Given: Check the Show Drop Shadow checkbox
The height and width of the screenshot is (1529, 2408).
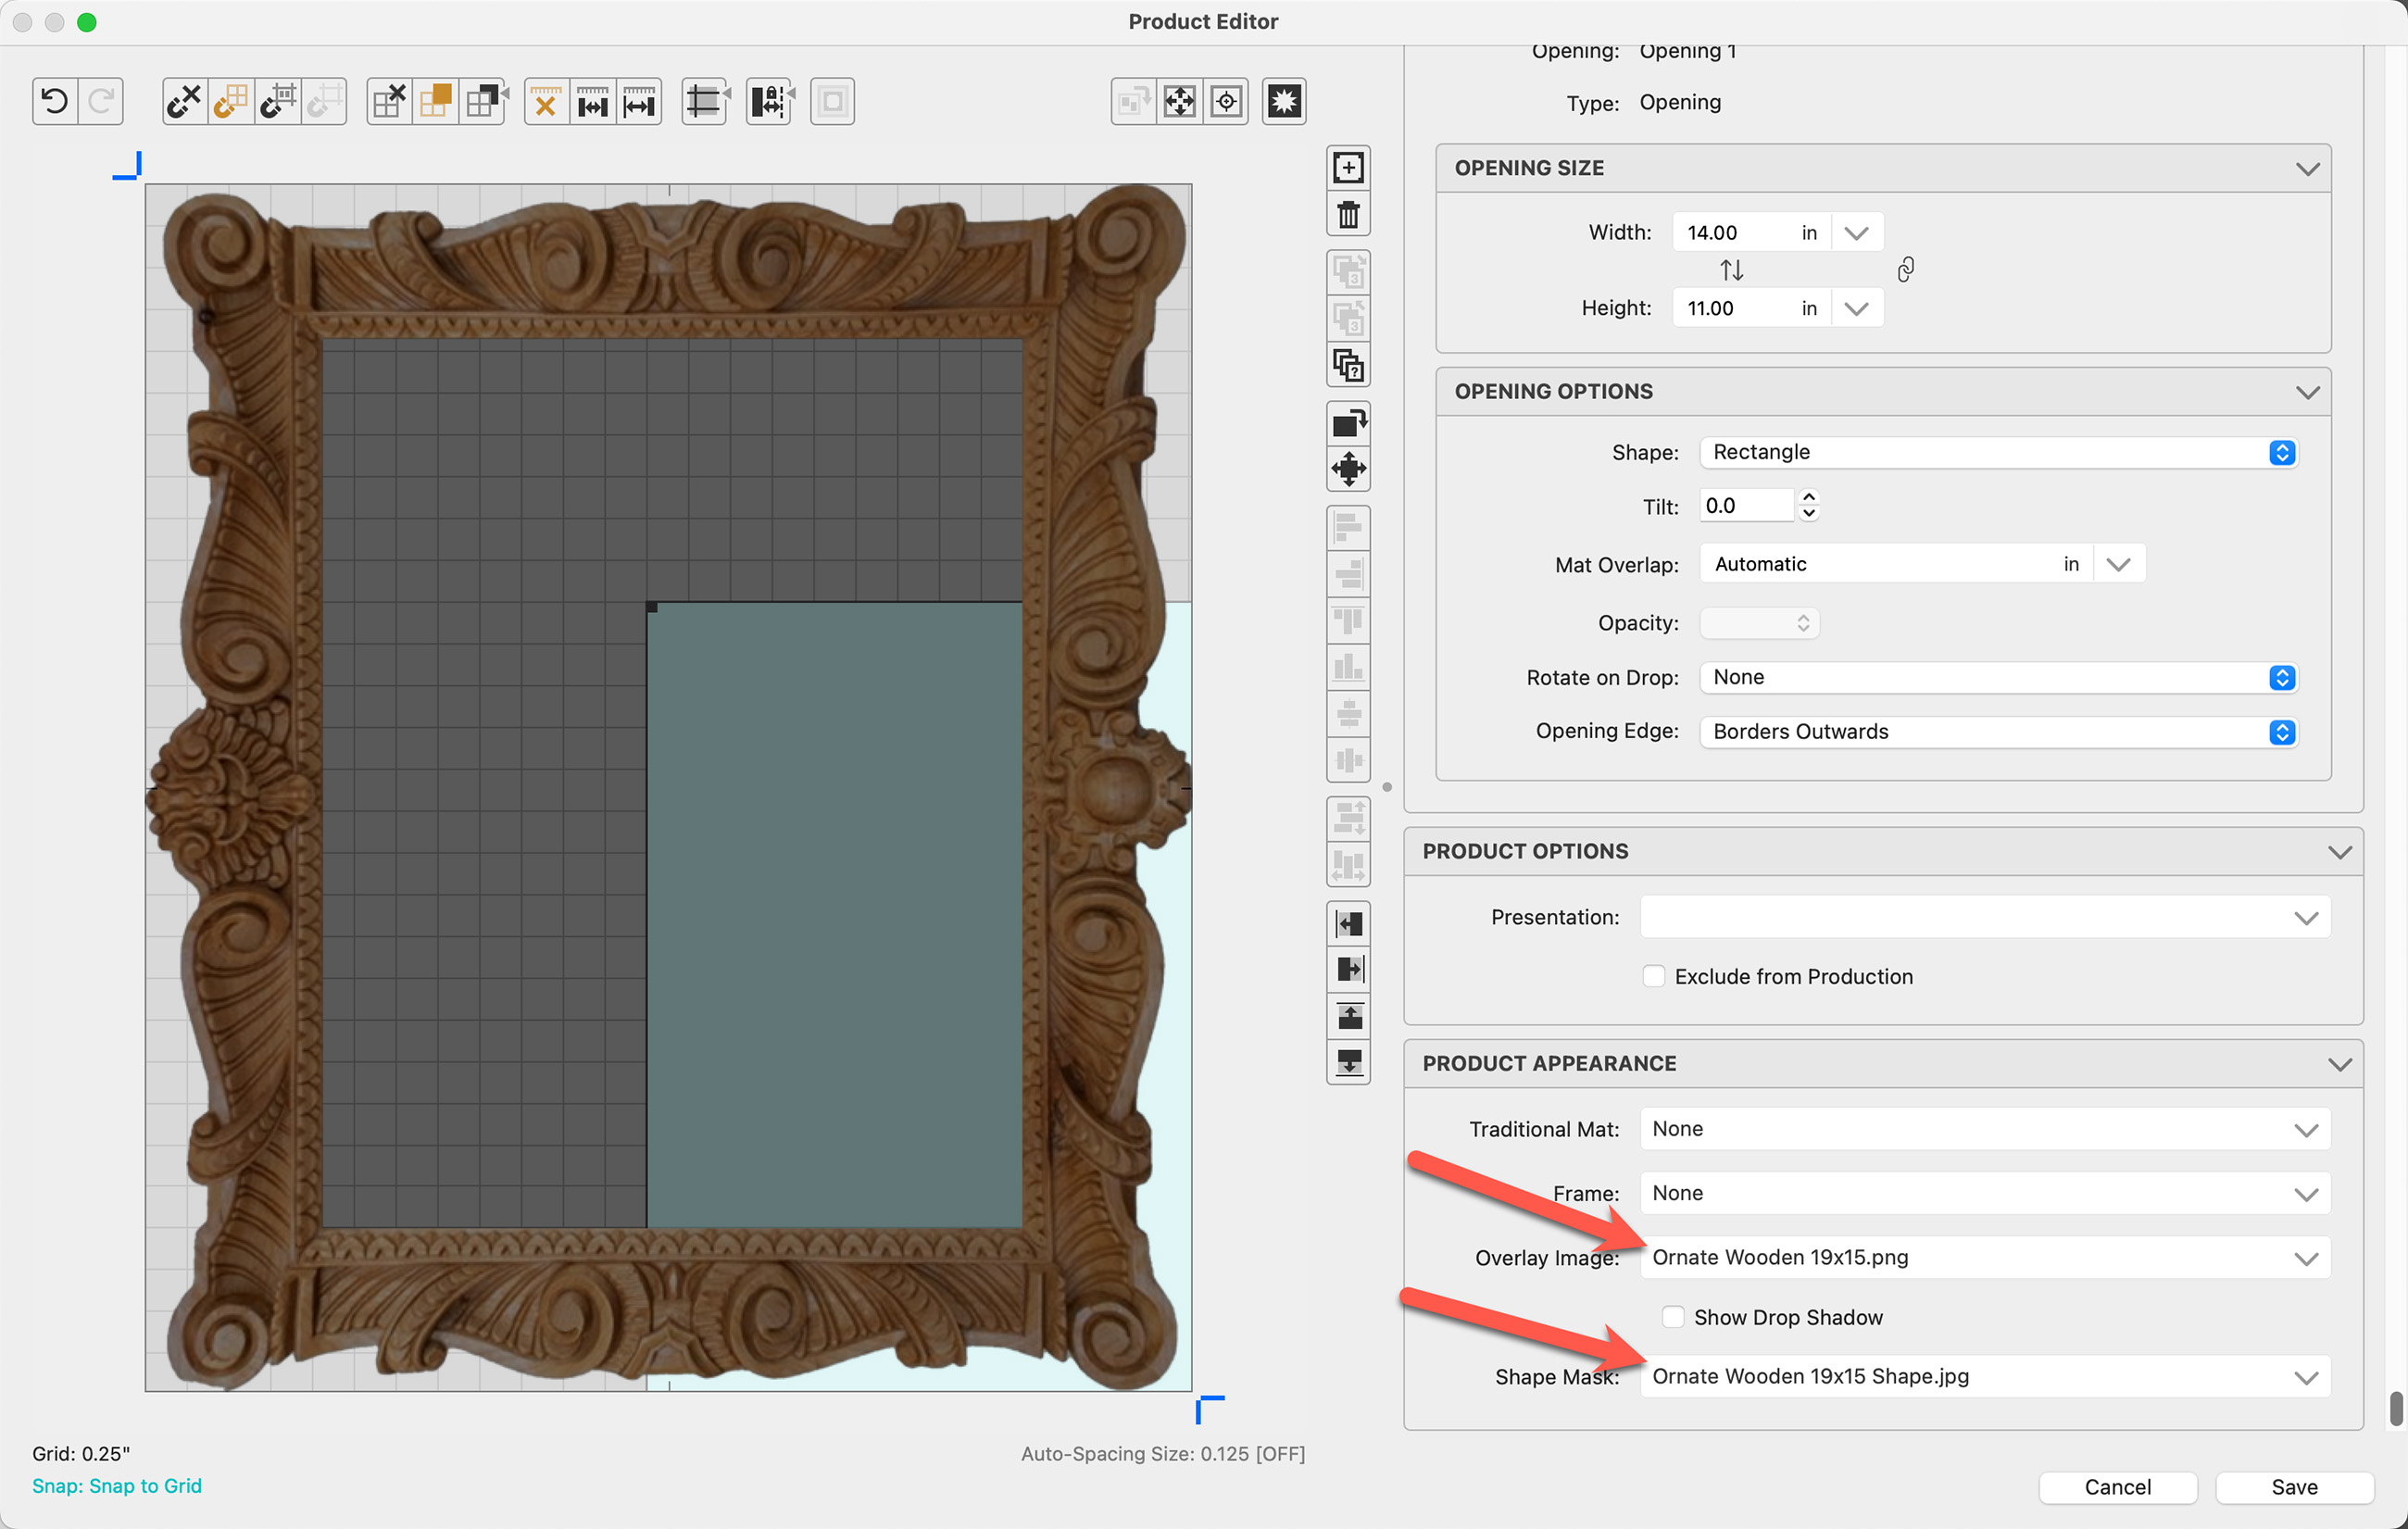Looking at the screenshot, I should pos(1673,1316).
